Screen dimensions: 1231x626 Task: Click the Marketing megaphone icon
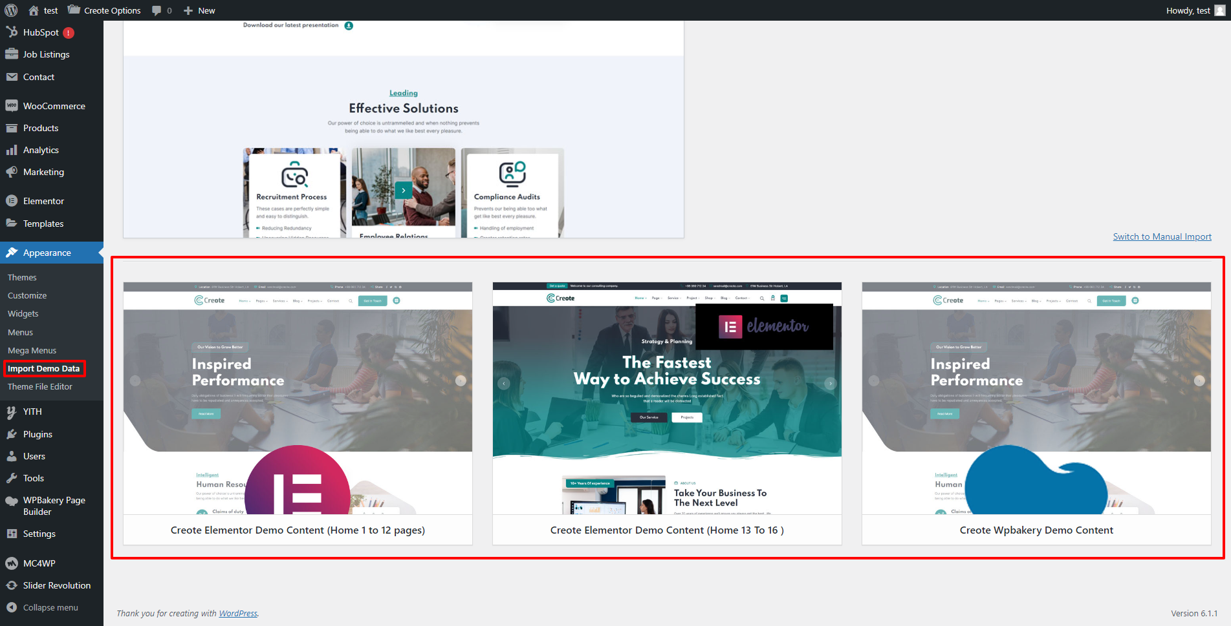point(12,172)
